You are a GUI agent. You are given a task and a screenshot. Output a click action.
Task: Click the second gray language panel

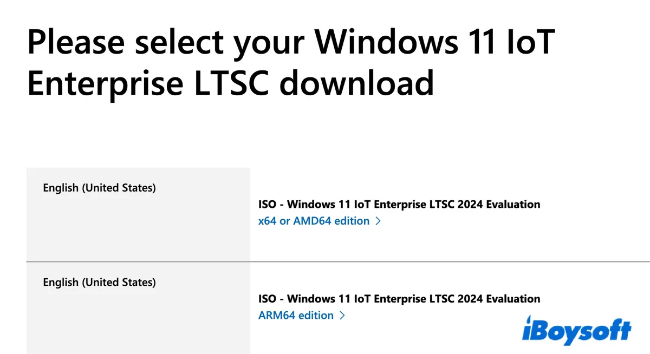point(138,309)
